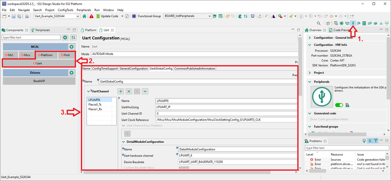Move UartChannel down with the chevron button
The image size is (391, 181).
145,91
